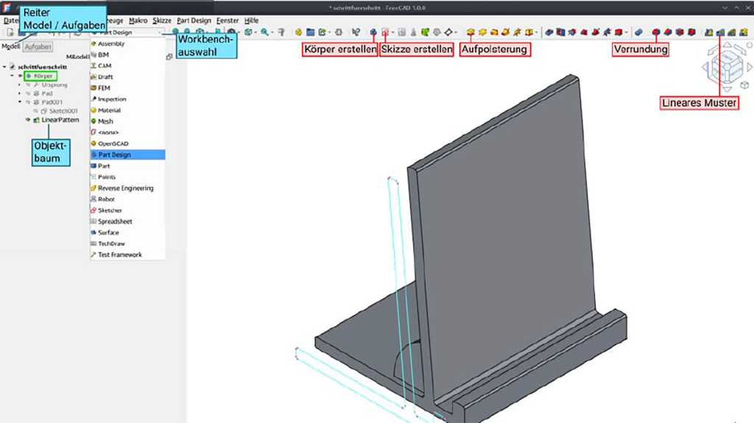Viewport: 754px width, 423px height.
Task: Choose Reverse Engineering in the workbench list
Action: click(x=127, y=188)
